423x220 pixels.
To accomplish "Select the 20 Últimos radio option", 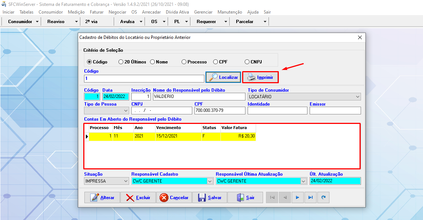I will pos(121,62).
